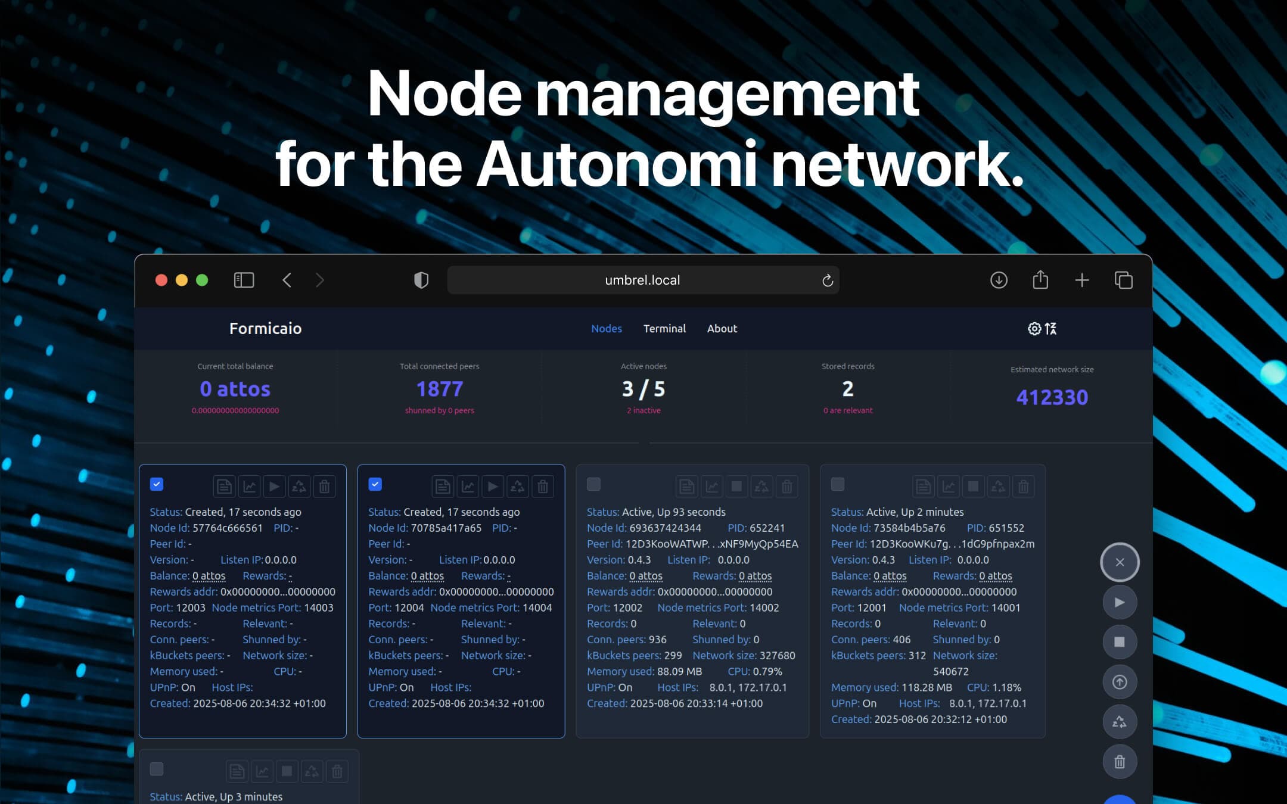Stop node 693637424344 with the square icon

click(736, 486)
